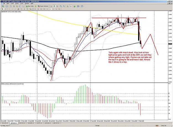
Task: Select the vertical line drawing tool
Action: (x=9, y=9)
